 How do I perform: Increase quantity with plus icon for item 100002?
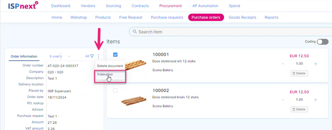(x=316, y=100)
